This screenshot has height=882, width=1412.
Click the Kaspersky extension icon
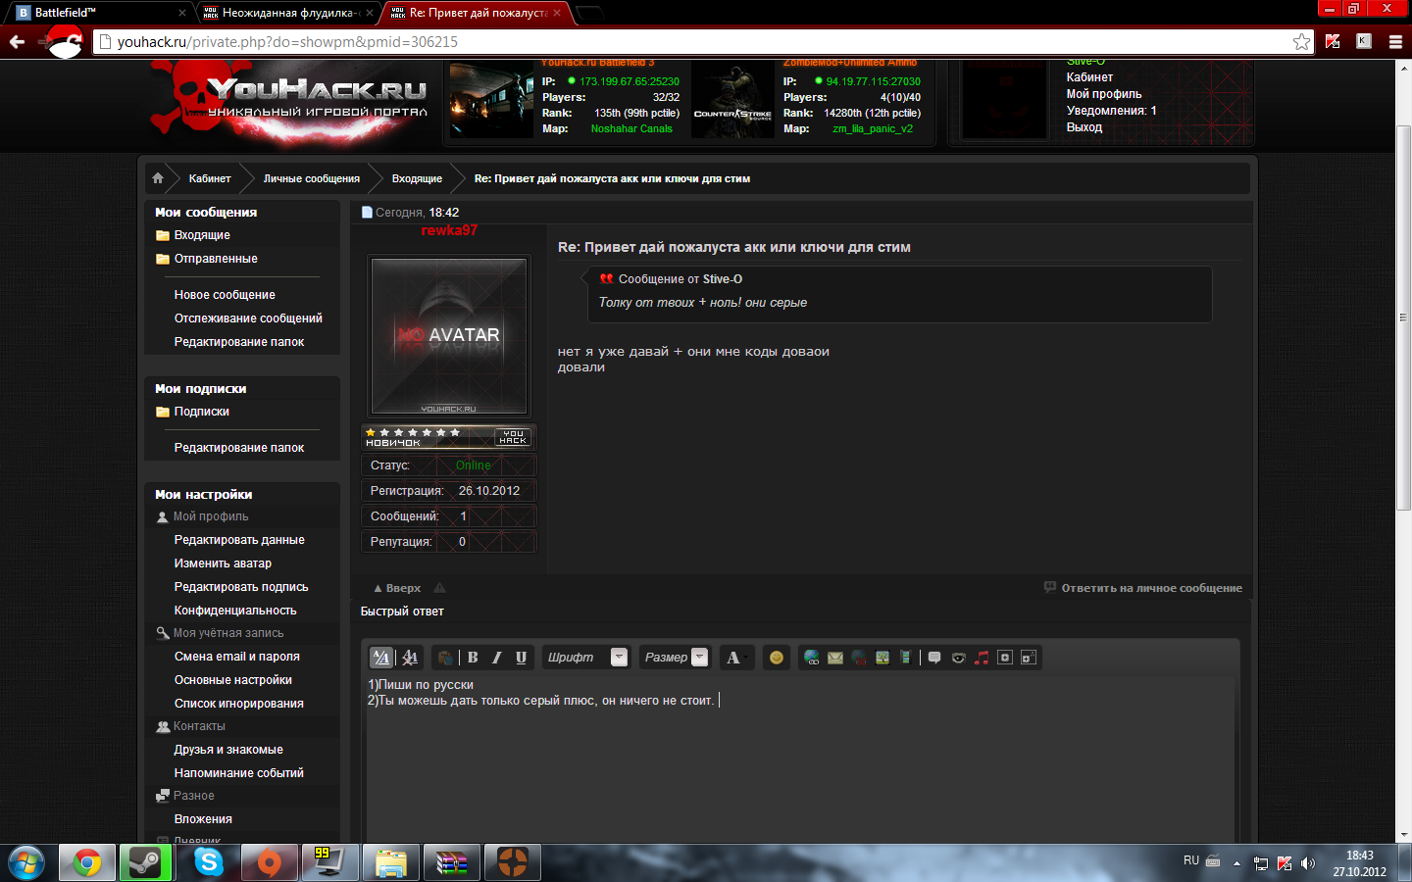pos(1333,41)
